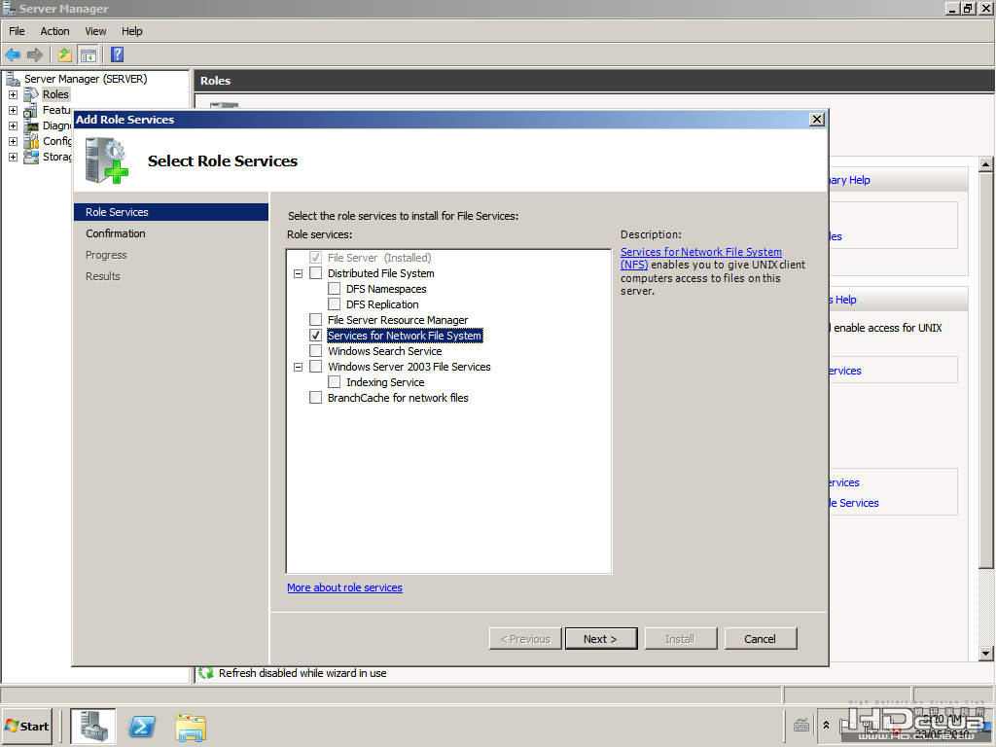Click the blue Help toolbar icon
This screenshot has width=996, height=747.
pos(117,55)
